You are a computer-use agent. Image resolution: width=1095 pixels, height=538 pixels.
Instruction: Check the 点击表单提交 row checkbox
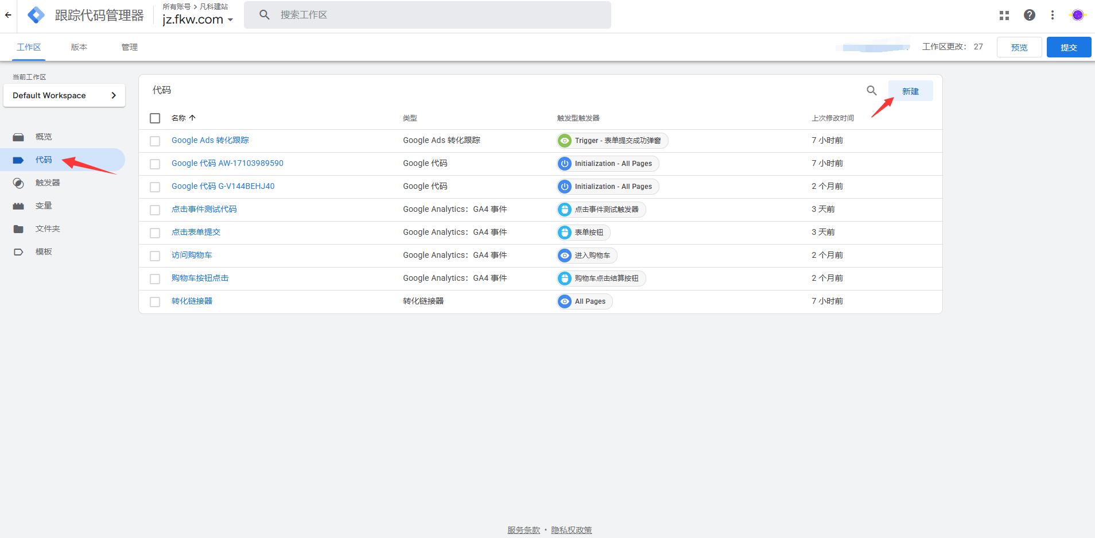(x=155, y=233)
